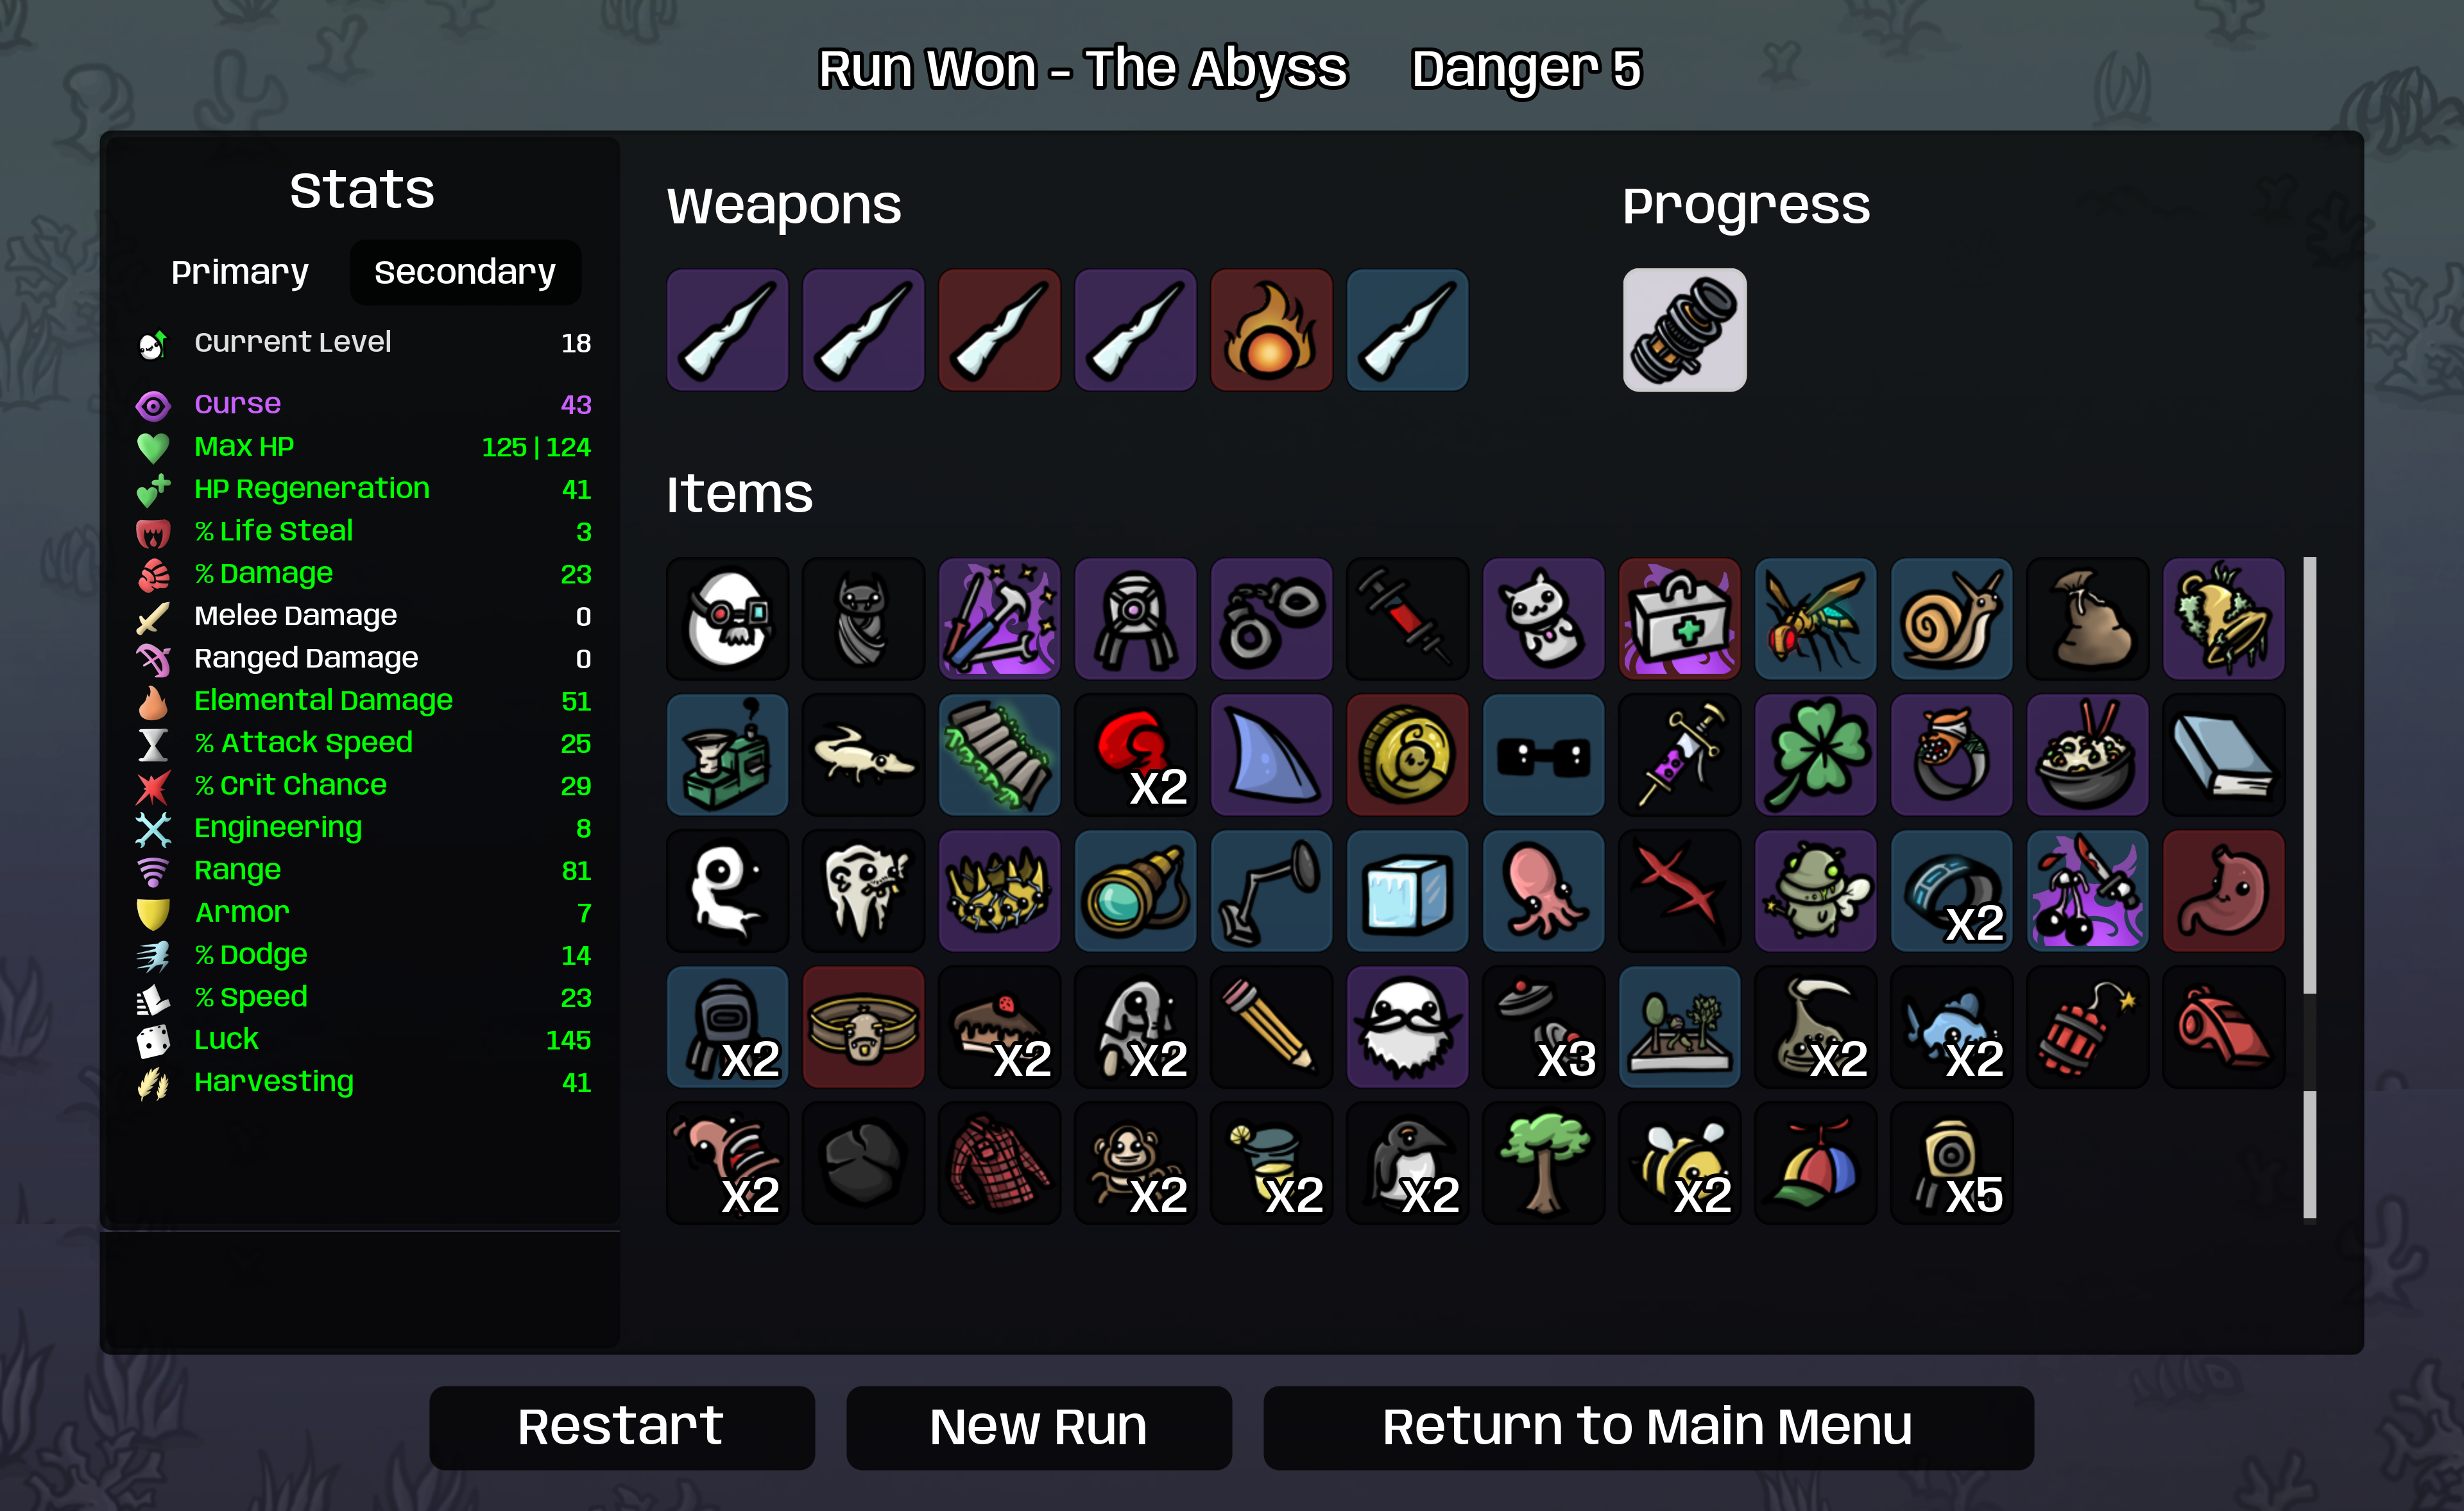Select the gold coin item icon
Viewport: 2464px width, 1511px height.
(x=1407, y=754)
